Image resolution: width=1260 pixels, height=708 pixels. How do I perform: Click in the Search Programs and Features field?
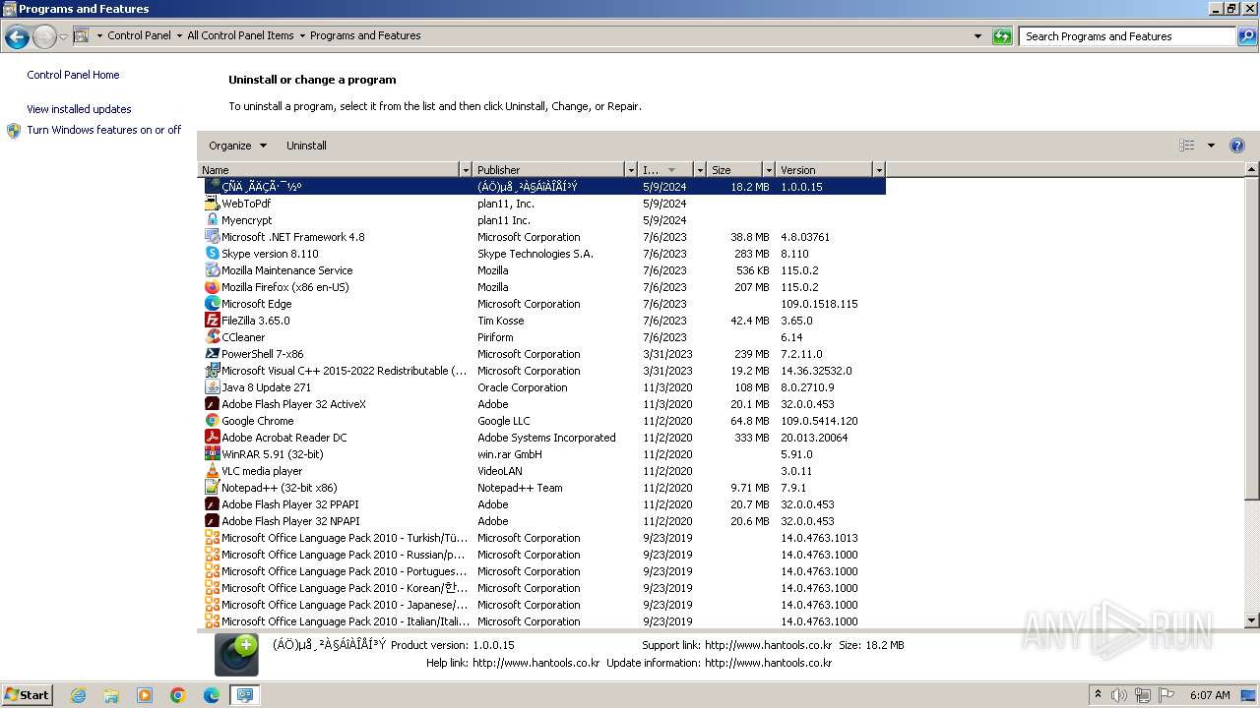(1127, 36)
